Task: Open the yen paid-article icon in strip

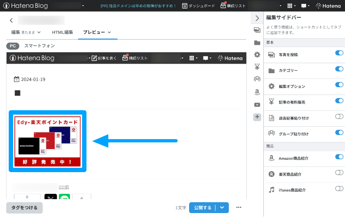Action: 257,67
